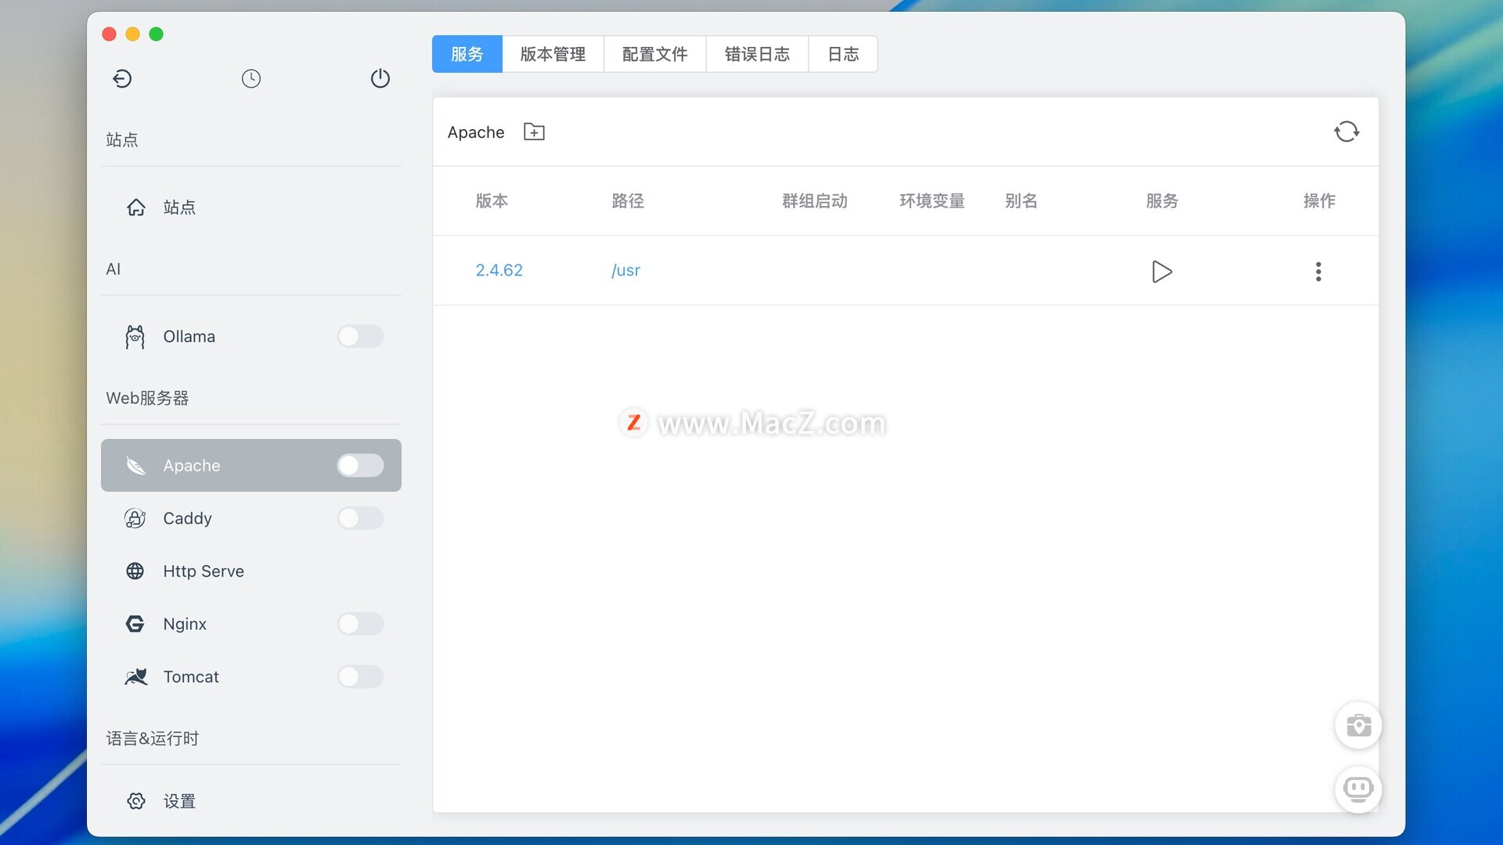Screen dimensions: 1503x845
Task: Open the /usr path link
Action: tap(625, 270)
